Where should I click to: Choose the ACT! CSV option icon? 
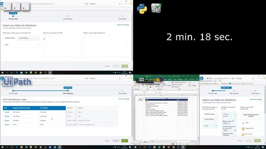243,134
